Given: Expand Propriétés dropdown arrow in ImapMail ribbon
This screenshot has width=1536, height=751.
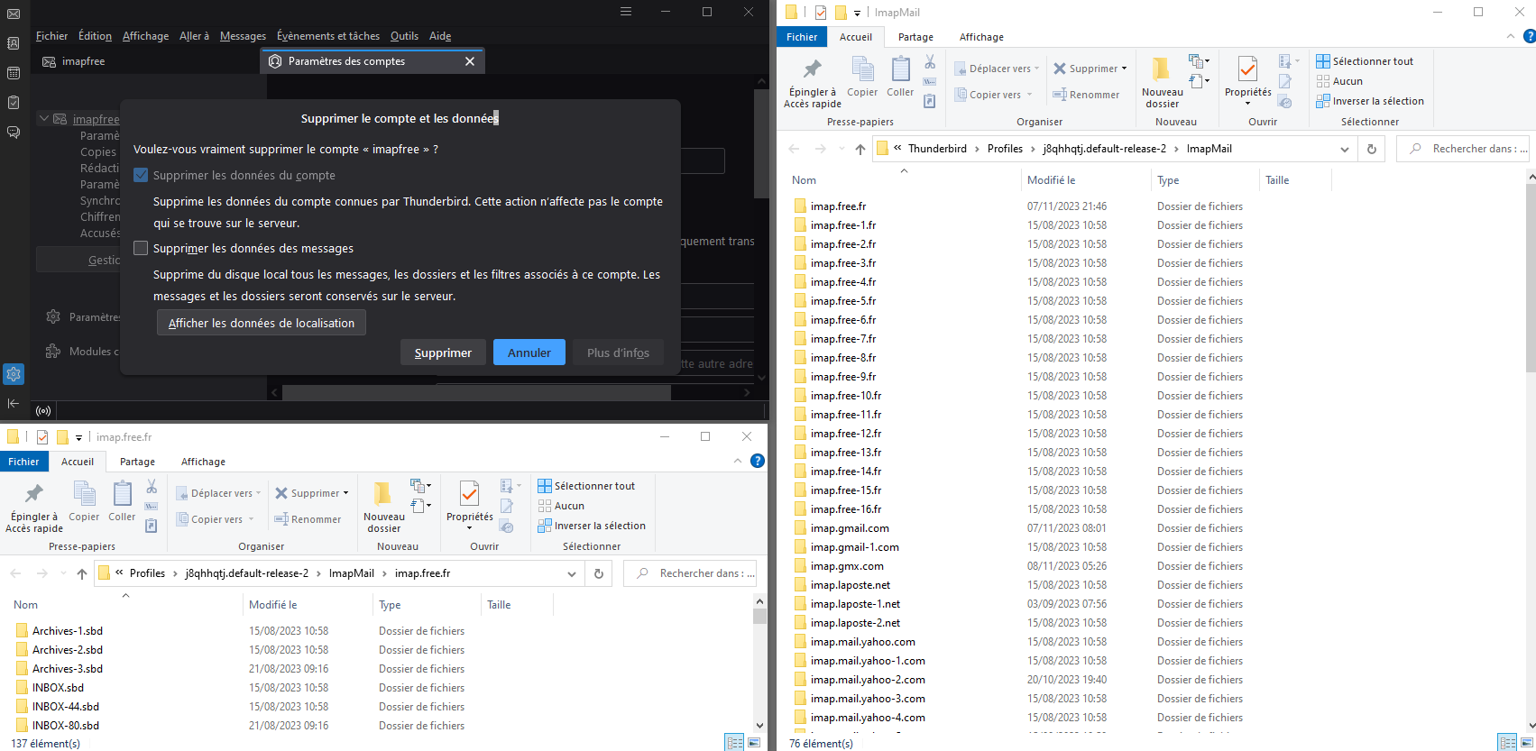Looking at the screenshot, I should tap(1247, 104).
